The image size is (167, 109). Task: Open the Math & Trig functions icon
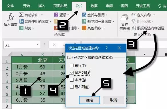pyautogui.click(x=84, y=21)
